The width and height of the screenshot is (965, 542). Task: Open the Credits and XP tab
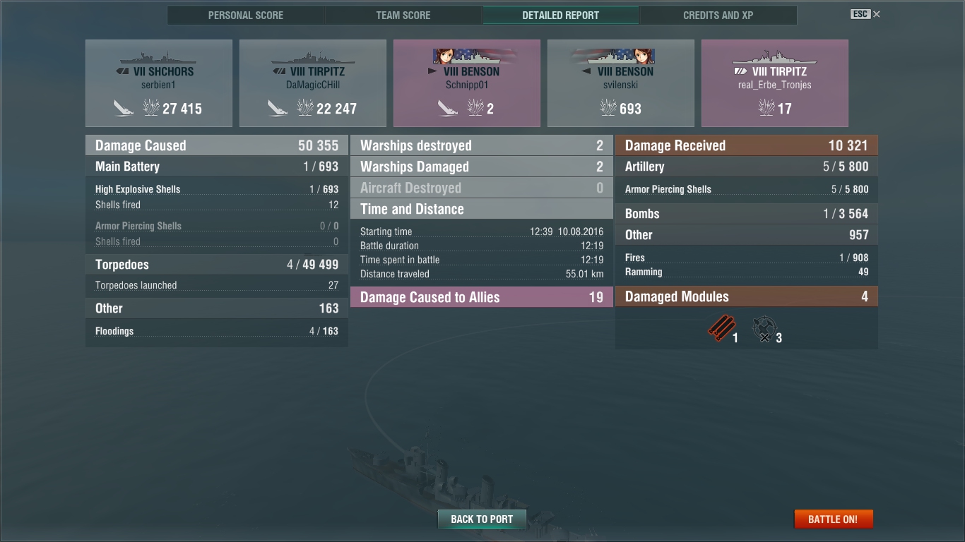pos(718,16)
